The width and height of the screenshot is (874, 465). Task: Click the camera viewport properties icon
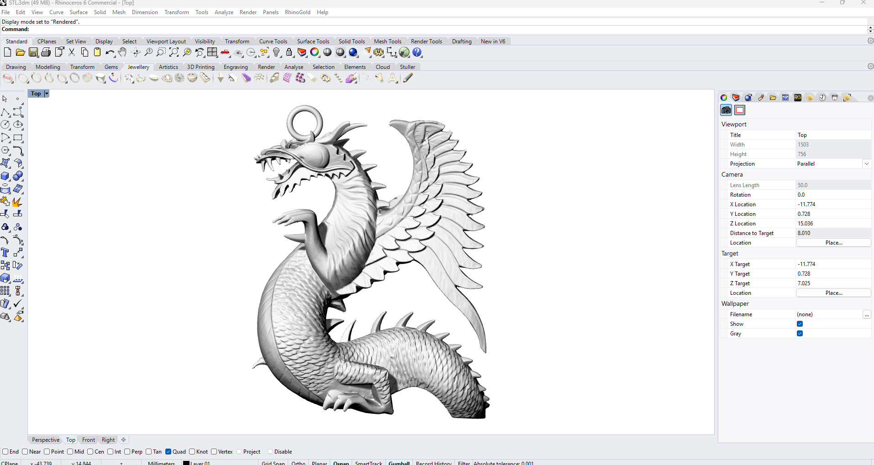tap(726, 110)
